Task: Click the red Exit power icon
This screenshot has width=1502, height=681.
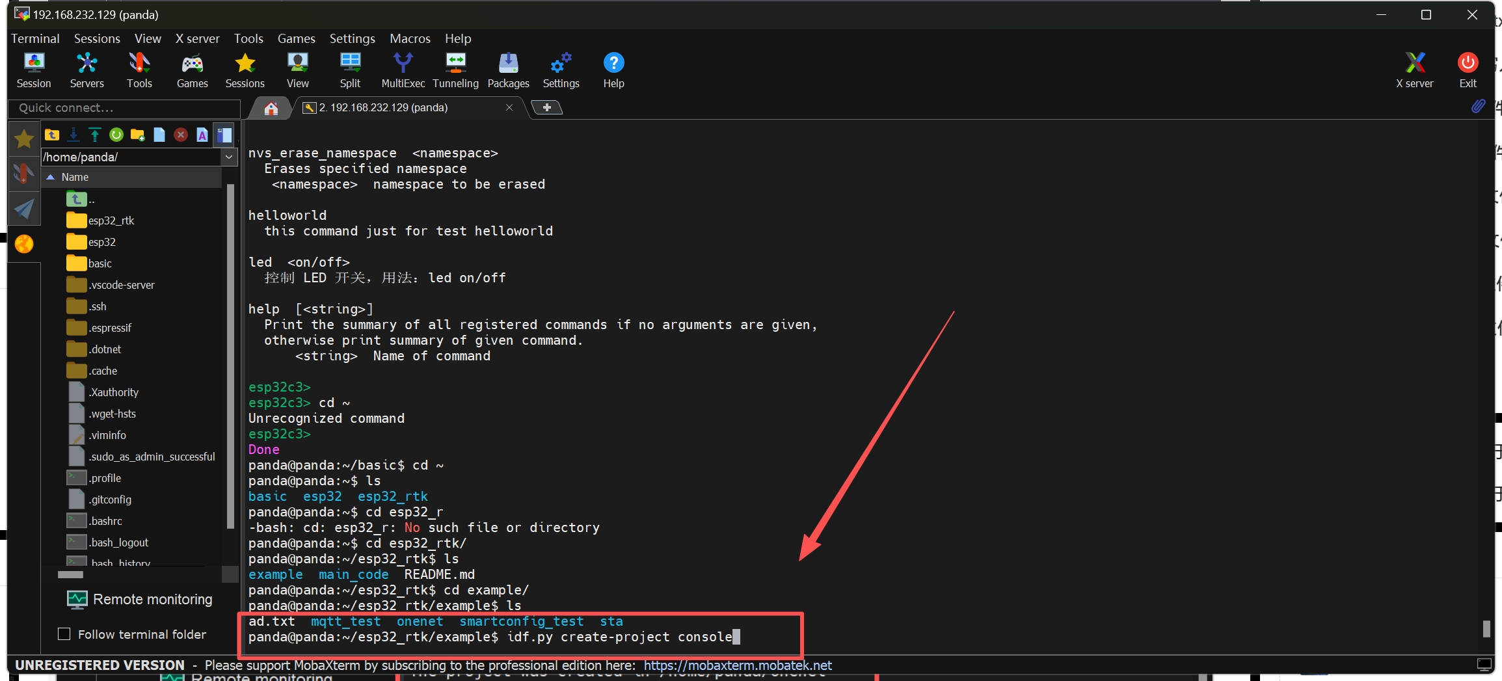Action: [1468, 70]
